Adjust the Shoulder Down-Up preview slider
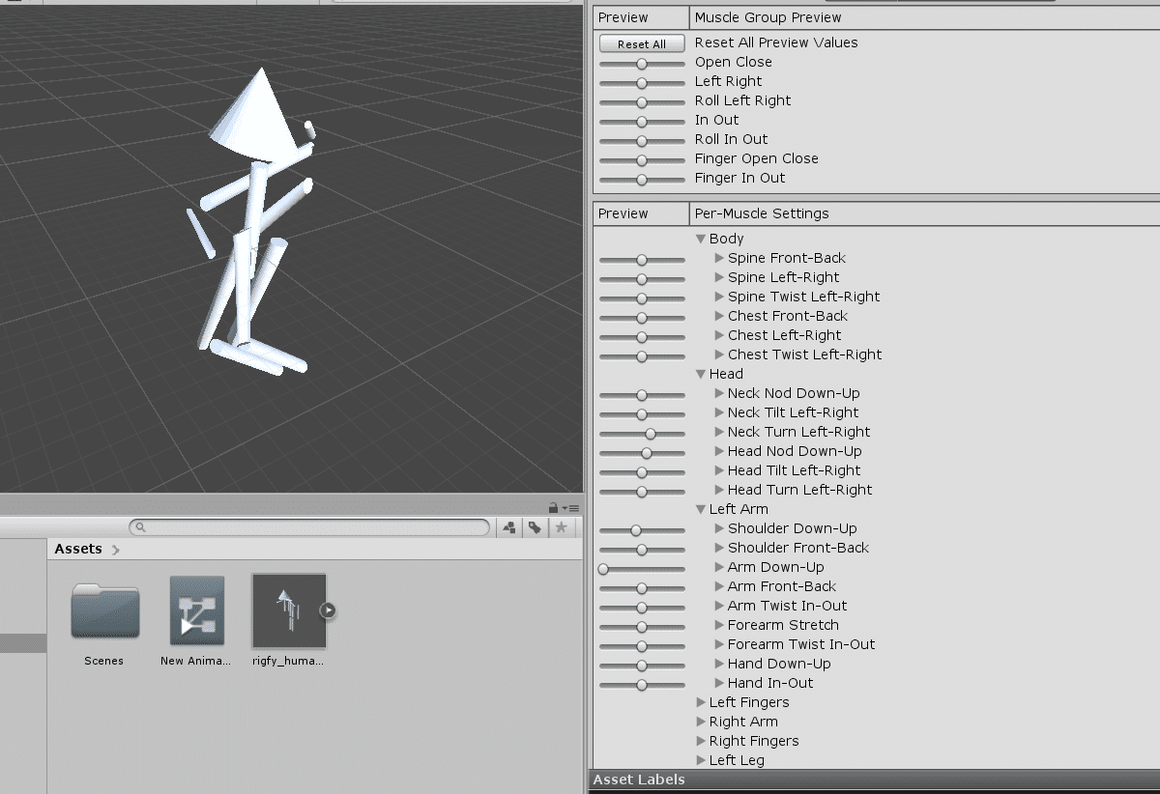1160x794 pixels. pyautogui.click(x=642, y=530)
